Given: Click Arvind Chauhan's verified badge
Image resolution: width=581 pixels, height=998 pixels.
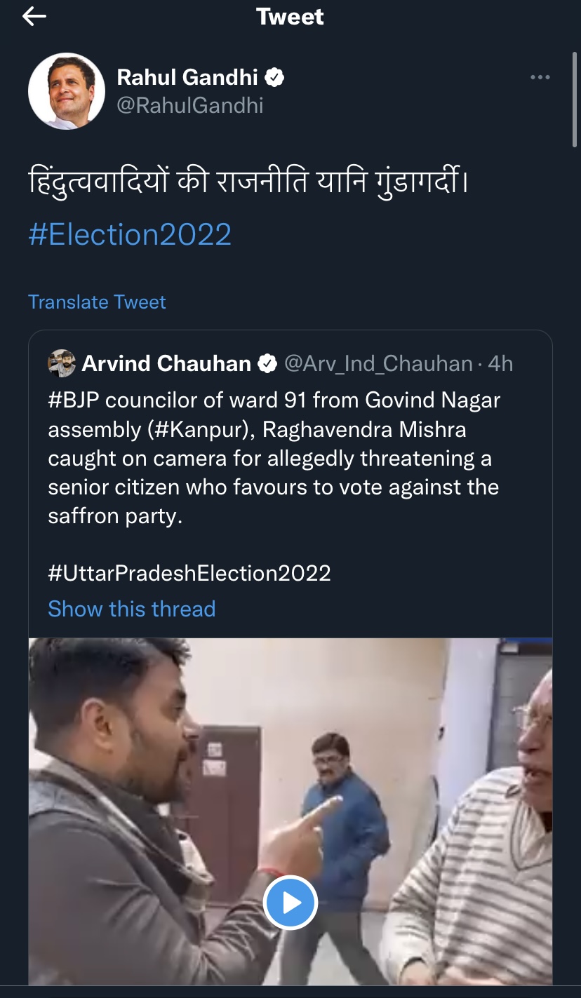Looking at the screenshot, I should (x=267, y=363).
